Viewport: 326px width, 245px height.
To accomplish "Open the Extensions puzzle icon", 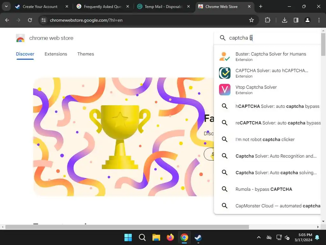I will tap(267, 20).
